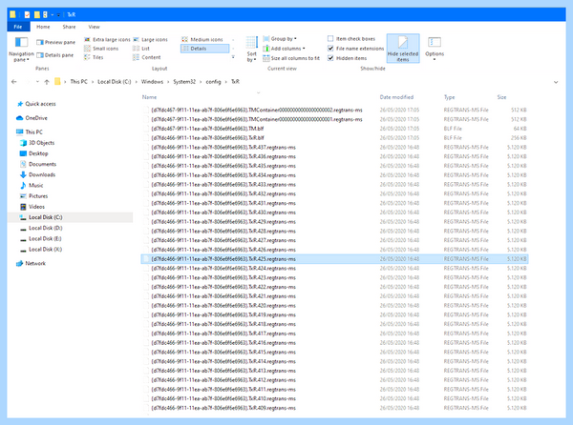Switch to Medium icons layout

202,39
